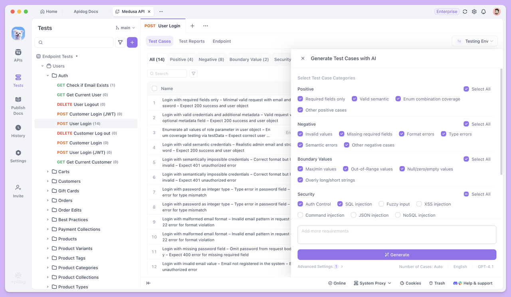Click the purple plus button in Tests panel
The image size is (511, 297).
[132, 42]
